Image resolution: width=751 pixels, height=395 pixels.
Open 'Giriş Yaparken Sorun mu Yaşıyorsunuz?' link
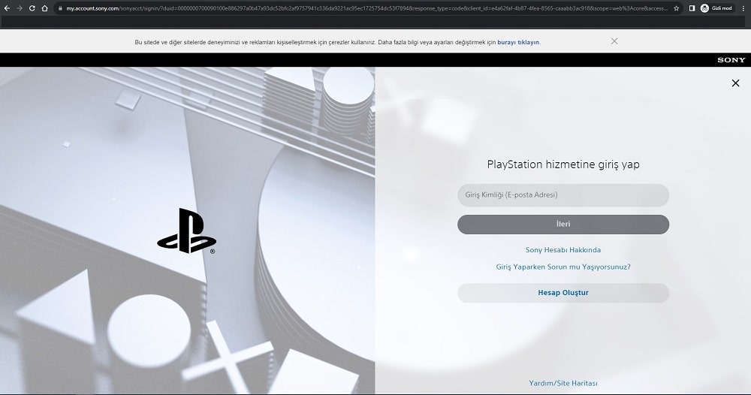pyautogui.click(x=563, y=267)
